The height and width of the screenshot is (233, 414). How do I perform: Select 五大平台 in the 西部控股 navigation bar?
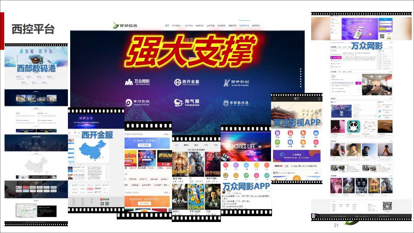tap(189, 26)
